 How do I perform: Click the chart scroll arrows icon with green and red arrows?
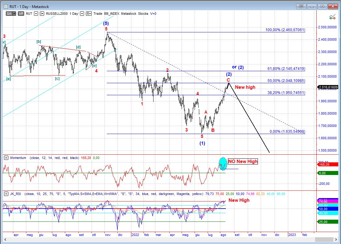click(332, 17)
